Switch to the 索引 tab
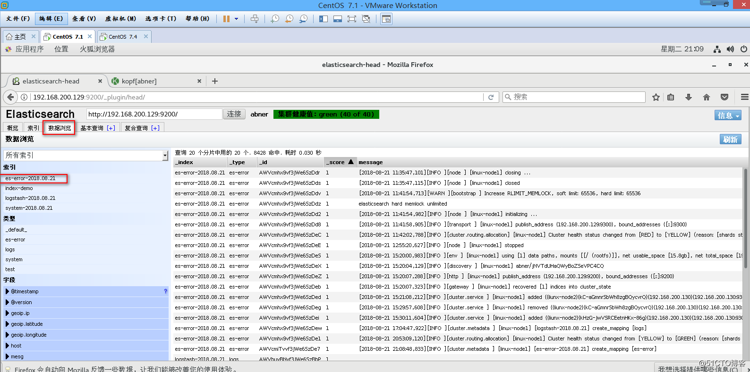 pos(33,128)
